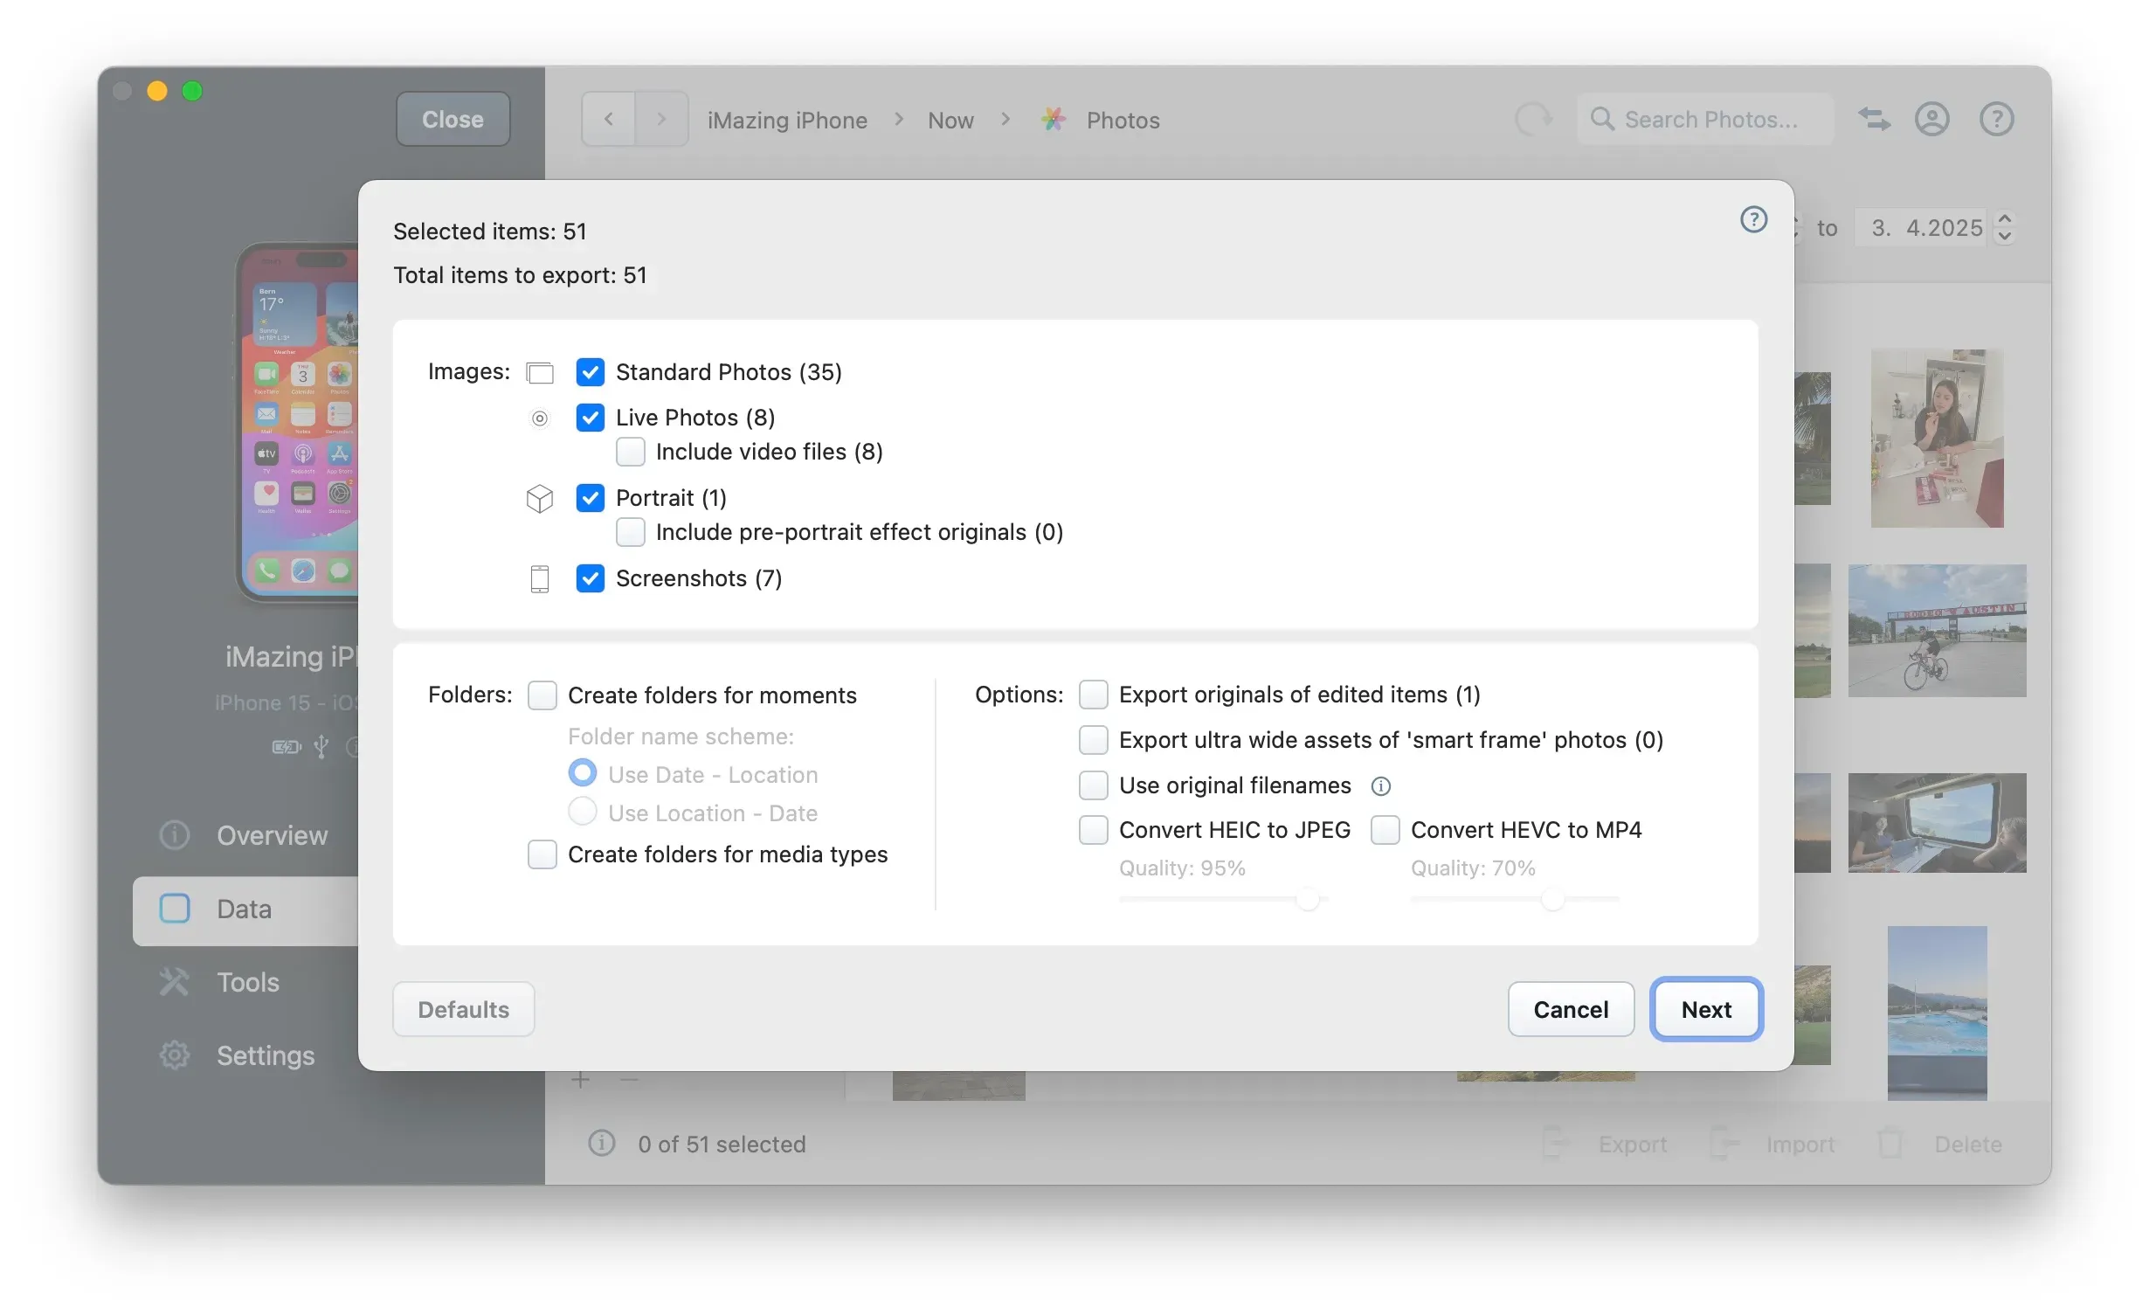The image size is (2149, 1314).
Task: Select the Use Location - Date radio button
Action: pos(582,812)
